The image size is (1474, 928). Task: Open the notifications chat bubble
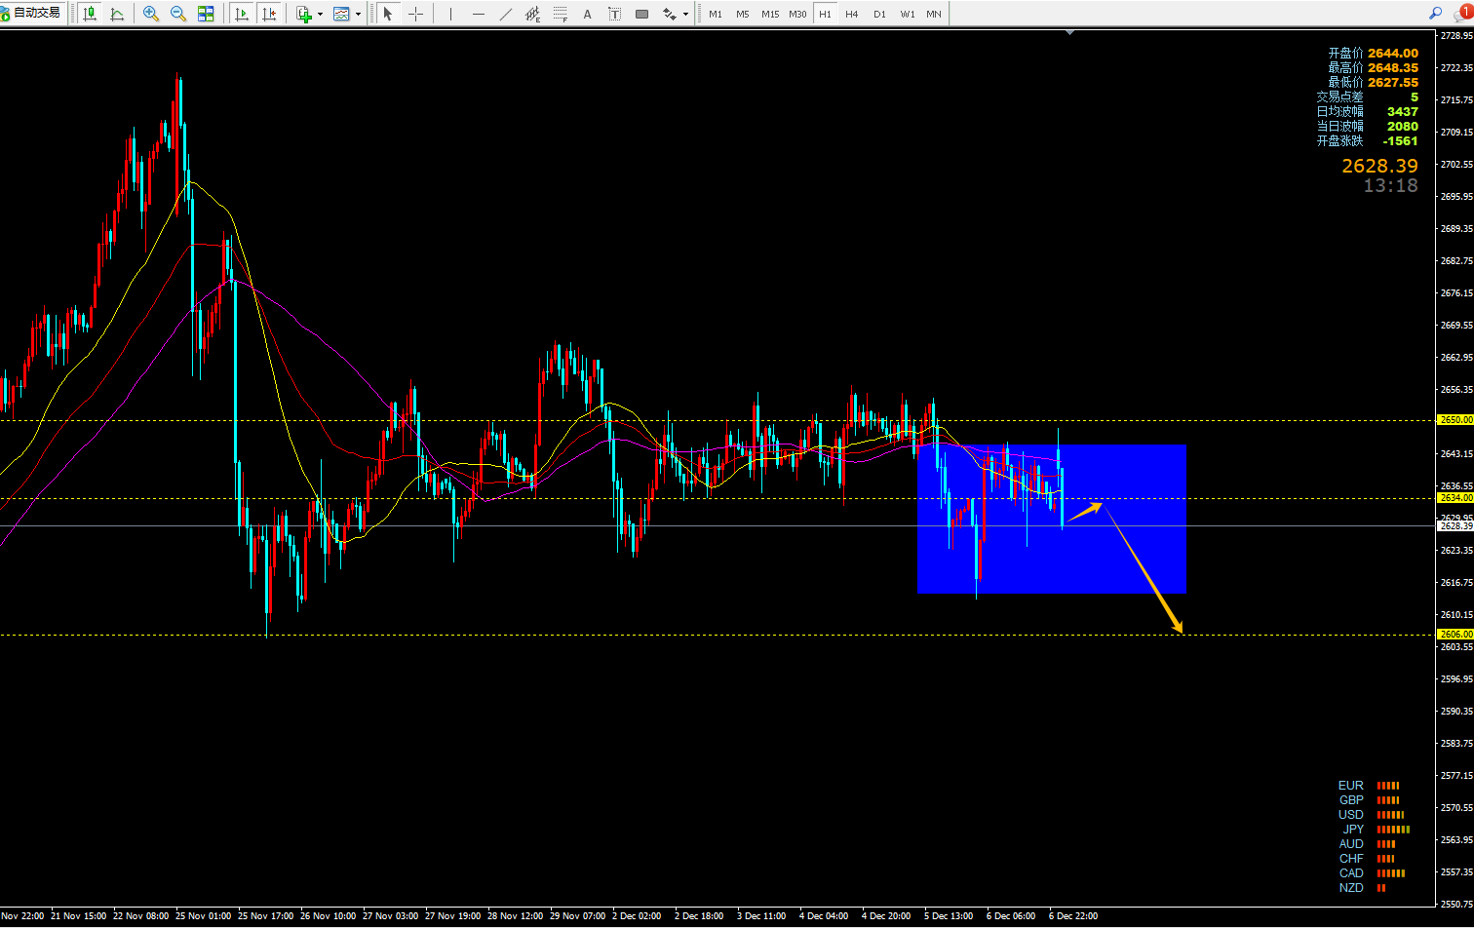(1461, 13)
